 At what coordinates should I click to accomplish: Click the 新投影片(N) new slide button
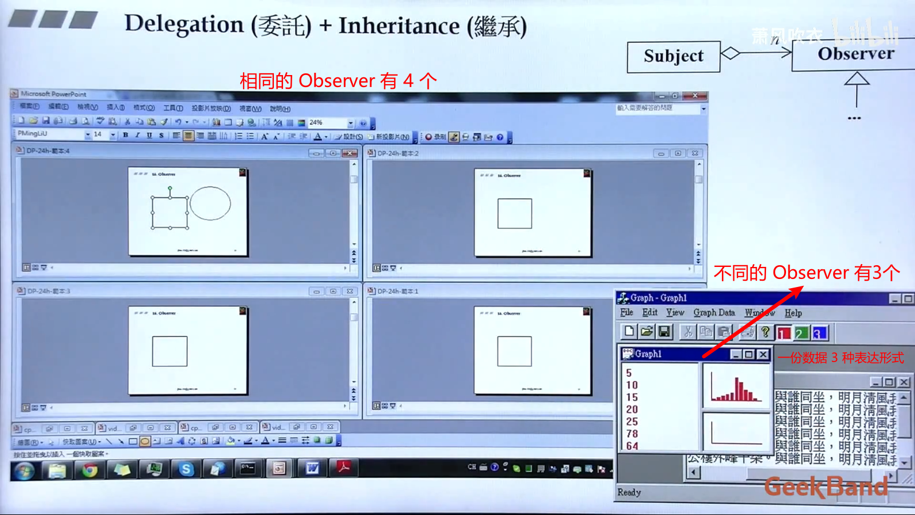[390, 137]
